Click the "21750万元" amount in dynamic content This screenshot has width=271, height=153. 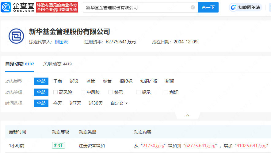point(153,146)
